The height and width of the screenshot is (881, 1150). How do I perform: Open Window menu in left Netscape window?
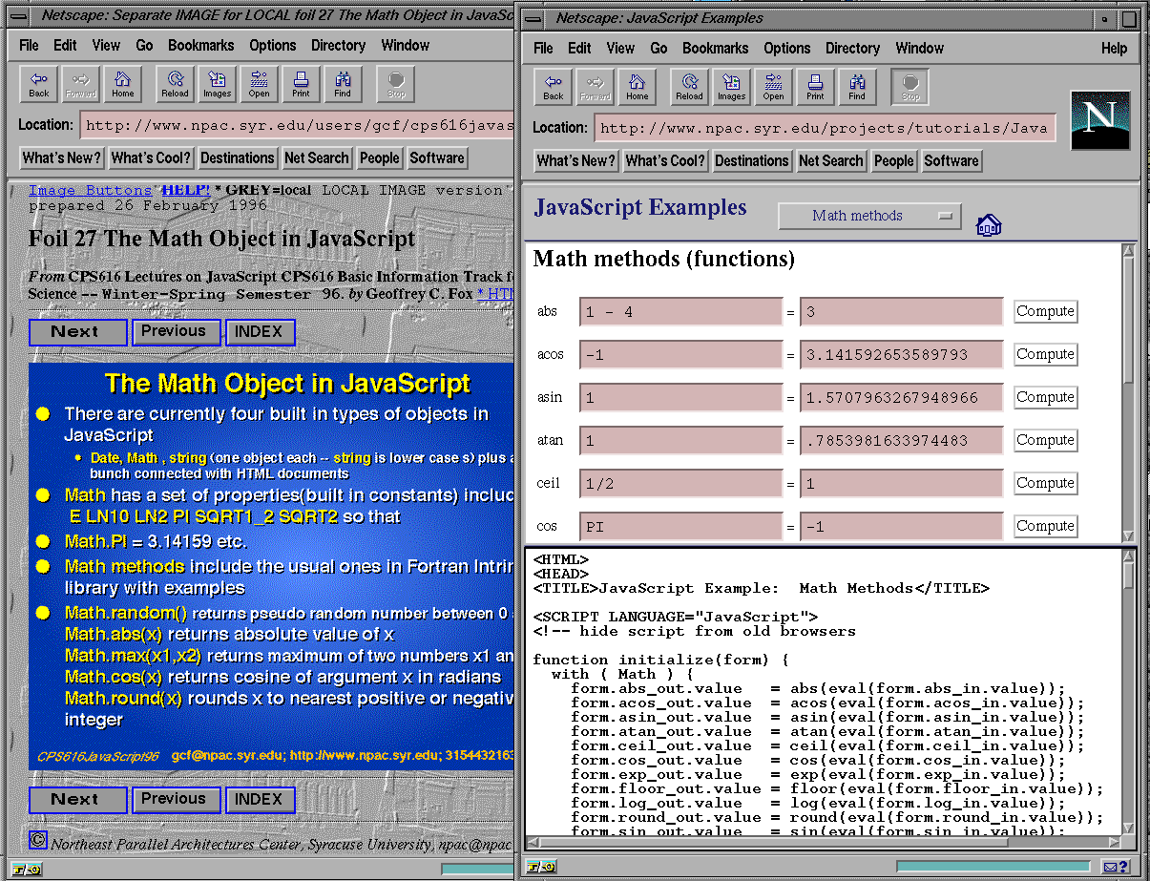coord(406,45)
